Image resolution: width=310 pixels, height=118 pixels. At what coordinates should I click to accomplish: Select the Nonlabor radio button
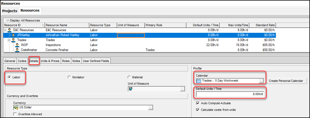(x=69, y=77)
